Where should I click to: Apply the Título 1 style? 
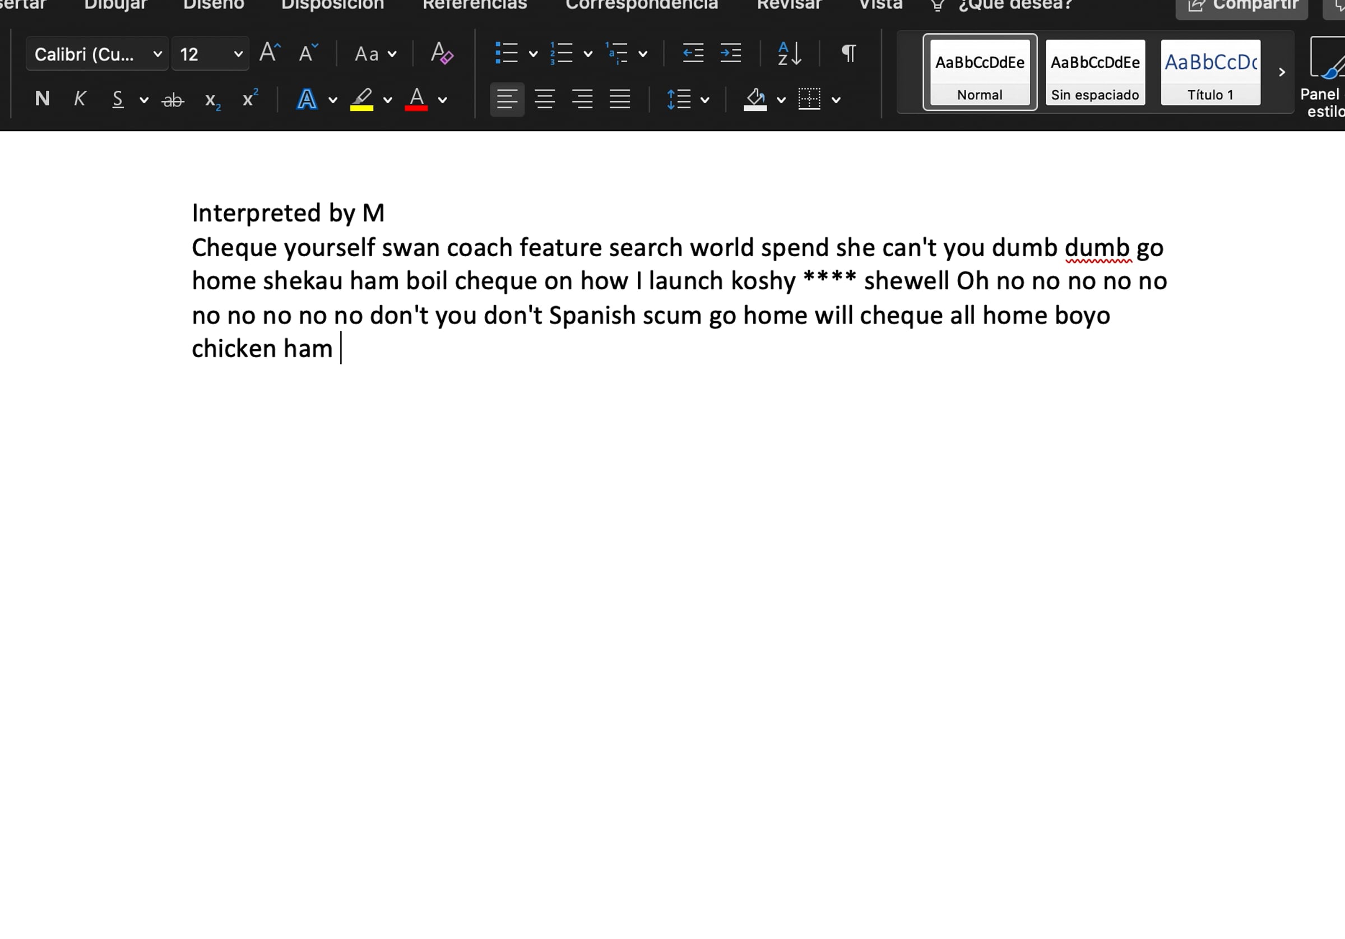(1210, 73)
